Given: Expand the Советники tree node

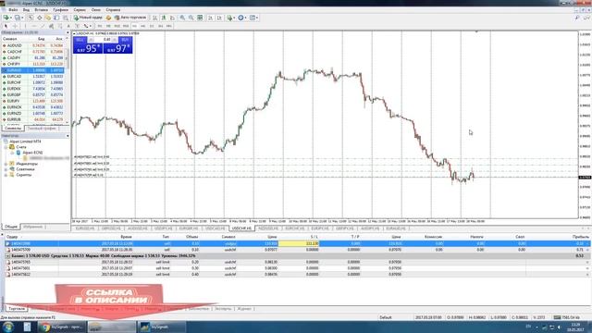Looking at the screenshot, I should tap(6, 169).
